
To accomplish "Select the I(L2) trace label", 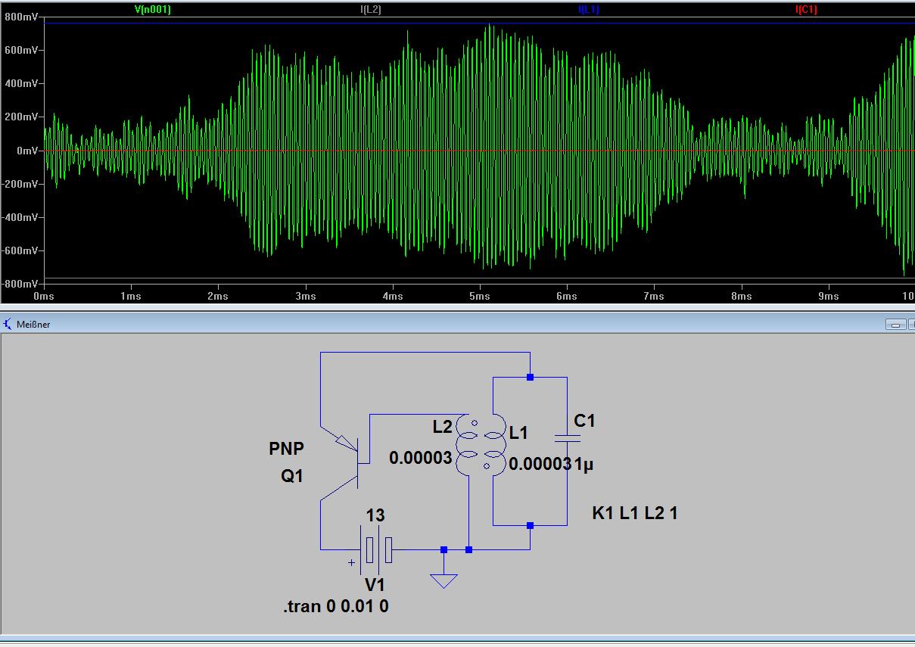I will (371, 10).
